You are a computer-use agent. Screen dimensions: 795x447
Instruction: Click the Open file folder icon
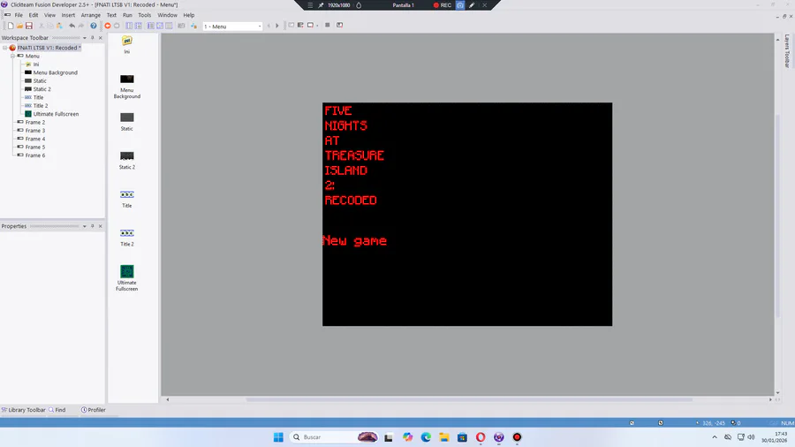coord(19,26)
